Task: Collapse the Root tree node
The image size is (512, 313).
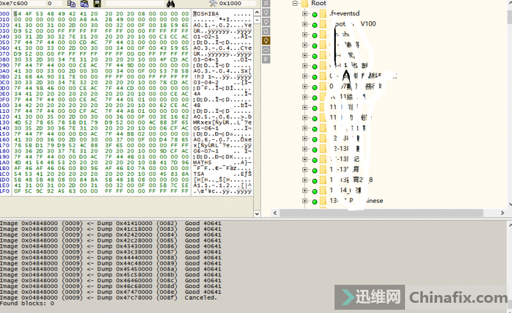Action: pyautogui.click(x=295, y=3)
